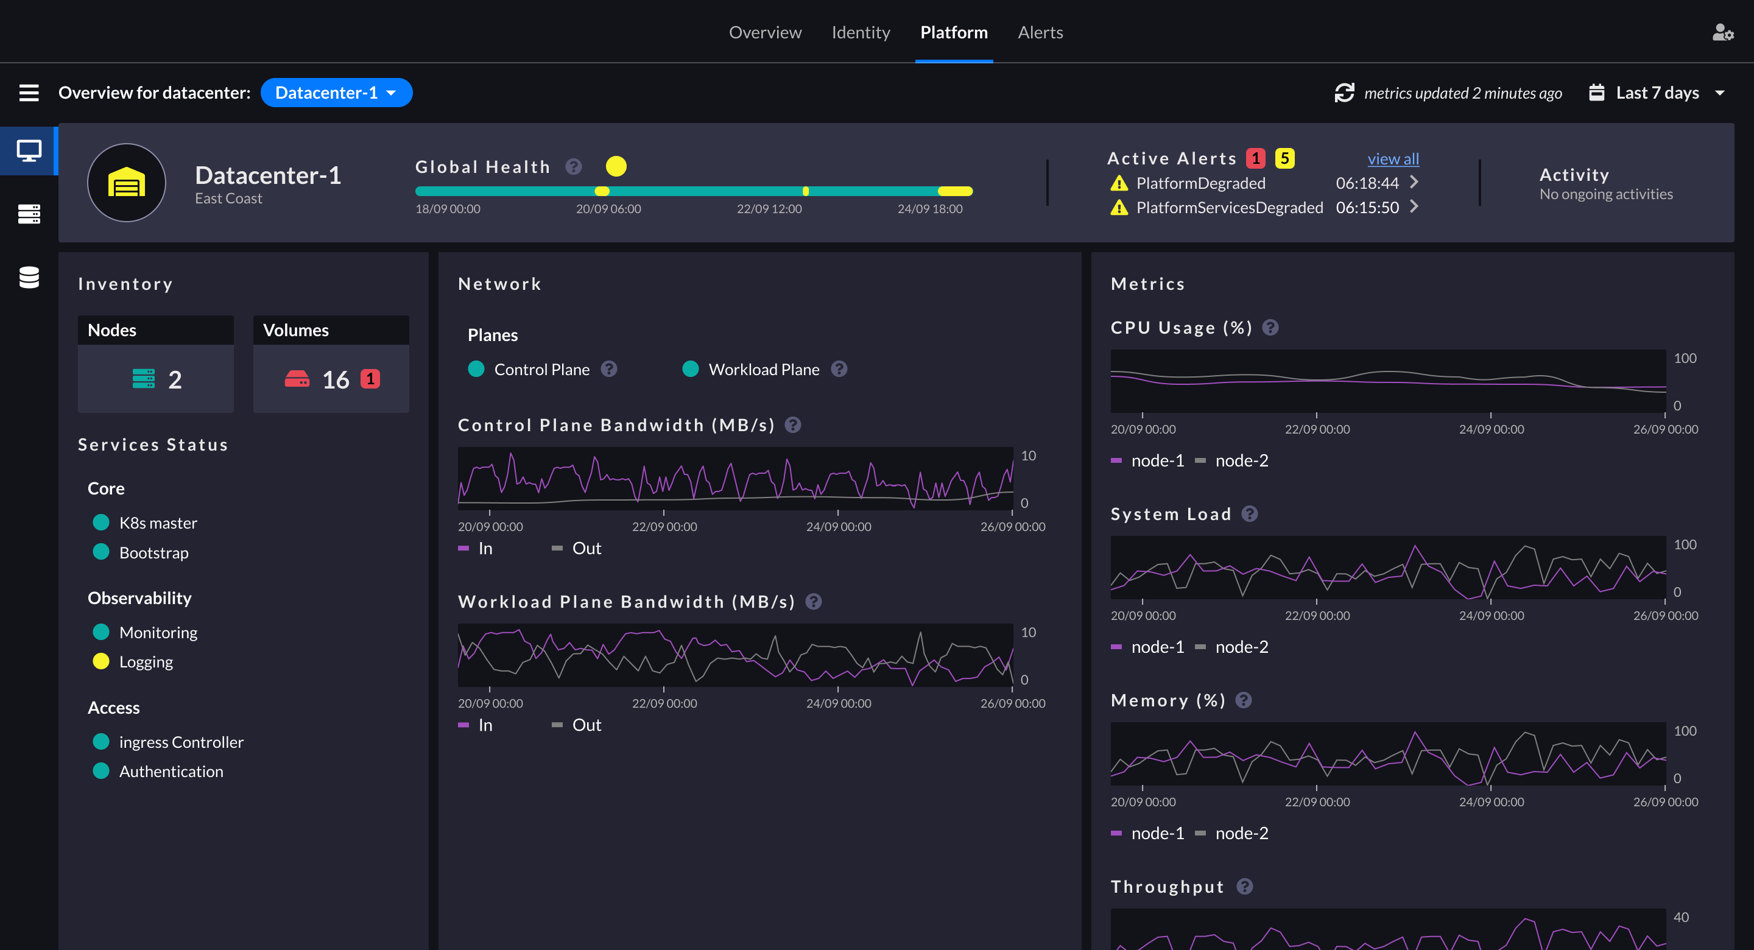Click the red Volumes drive icon

[297, 379]
